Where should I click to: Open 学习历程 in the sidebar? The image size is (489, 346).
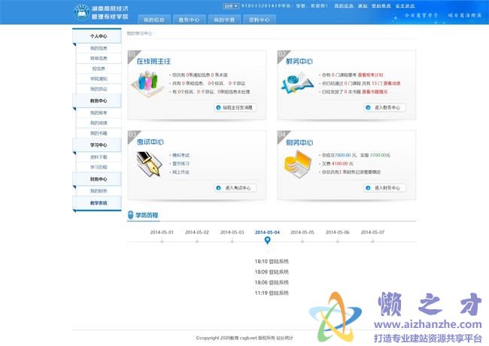pyautogui.click(x=99, y=167)
